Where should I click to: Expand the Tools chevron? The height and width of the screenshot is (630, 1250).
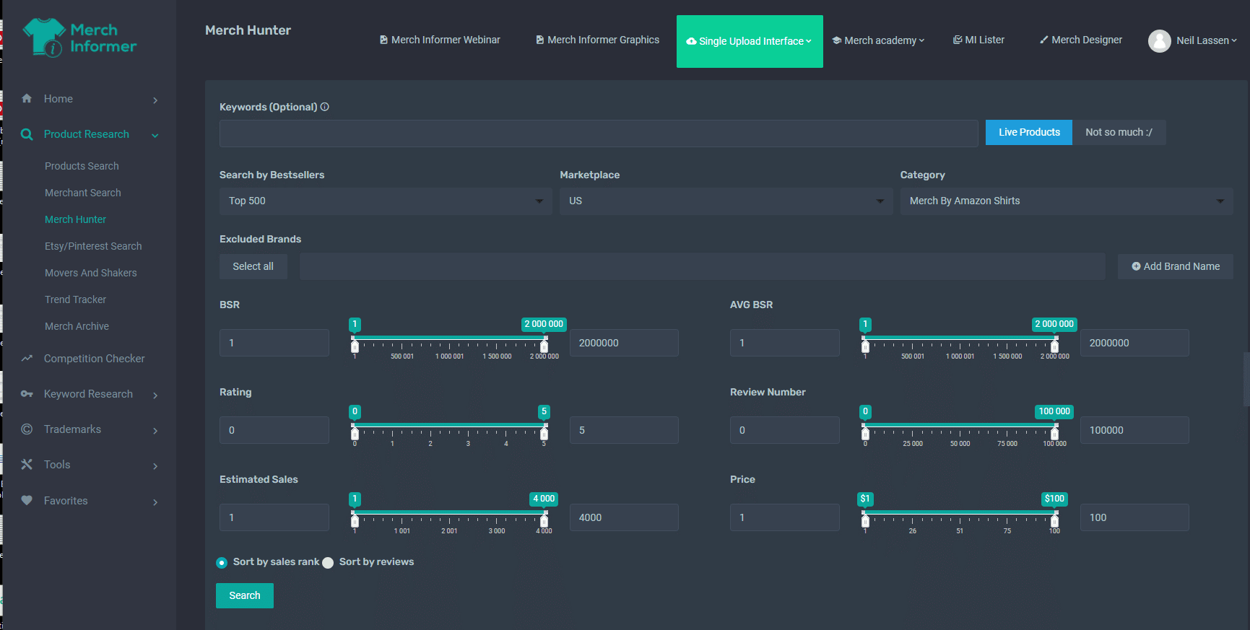(155, 465)
